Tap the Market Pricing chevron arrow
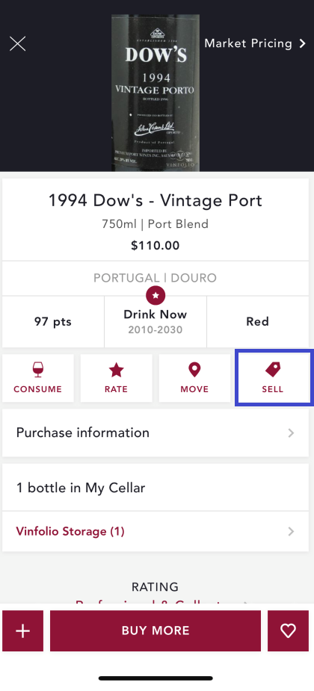The image size is (314, 691). (x=303, y=43)
